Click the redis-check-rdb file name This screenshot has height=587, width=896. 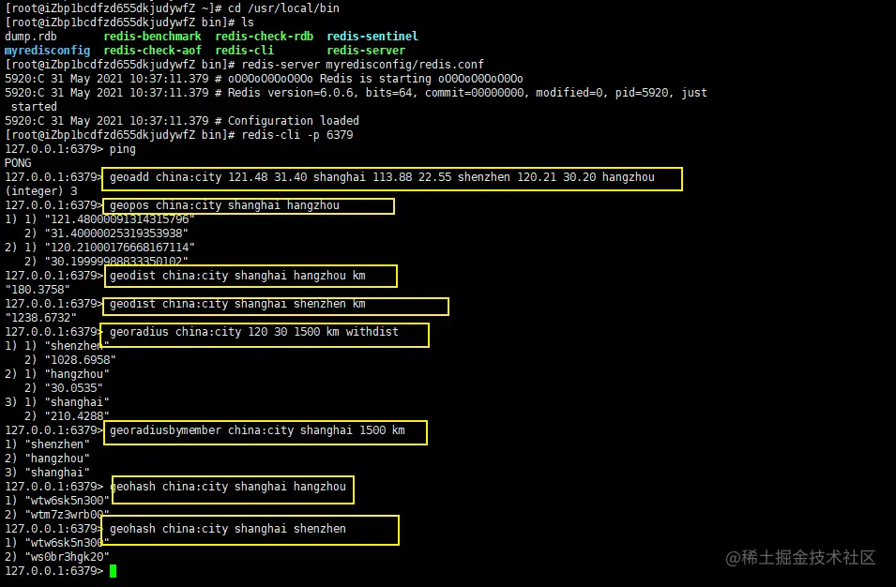264,36
